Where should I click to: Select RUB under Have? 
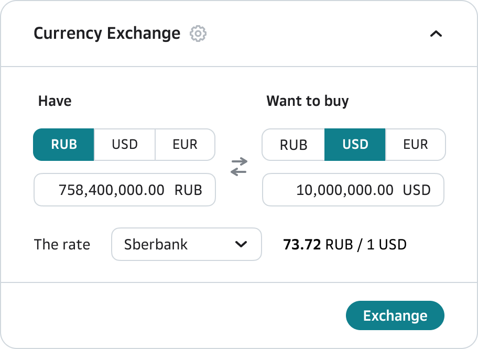pyautogui.click(x=64, y=145)
